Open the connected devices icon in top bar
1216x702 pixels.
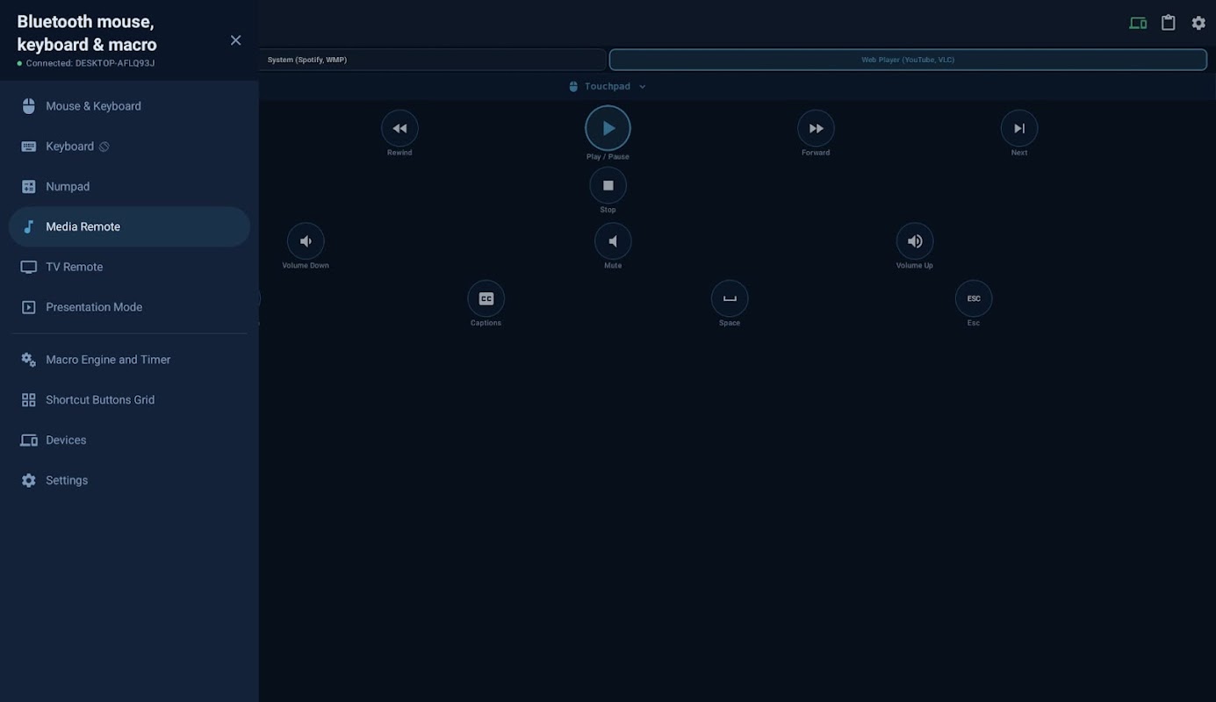tap(1138, 23)
